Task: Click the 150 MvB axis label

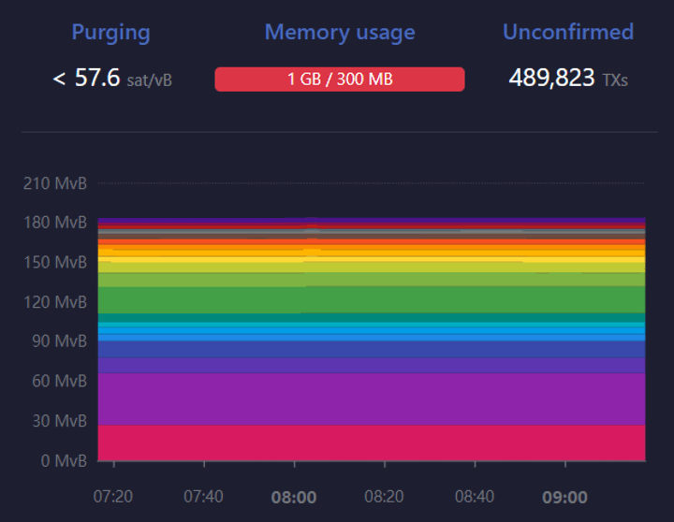Action: 55,262
